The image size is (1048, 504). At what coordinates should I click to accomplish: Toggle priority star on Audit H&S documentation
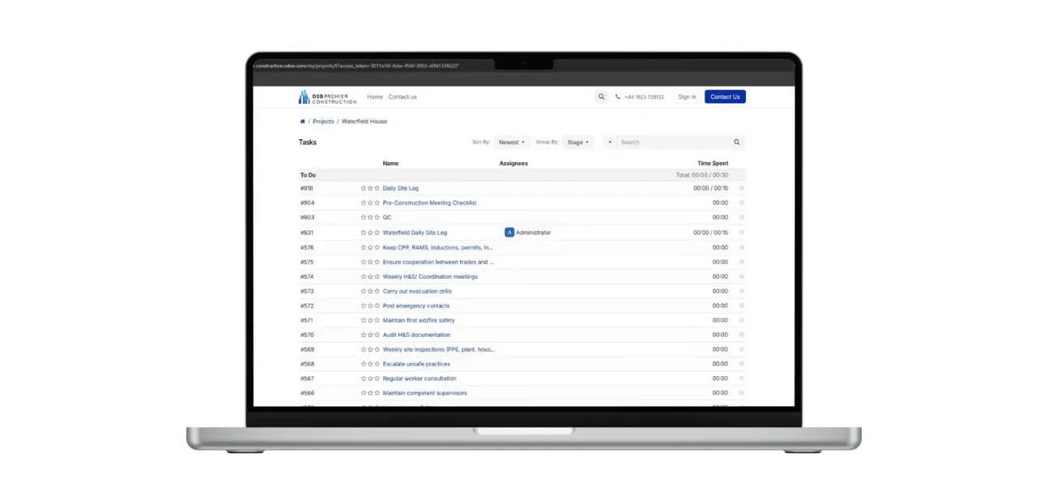pyautogui.click(x=364, y=335)
